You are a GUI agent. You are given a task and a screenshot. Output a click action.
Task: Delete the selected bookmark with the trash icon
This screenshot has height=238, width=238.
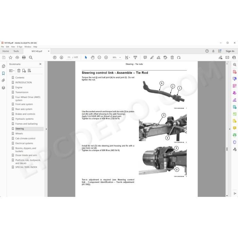click(19, 71)
